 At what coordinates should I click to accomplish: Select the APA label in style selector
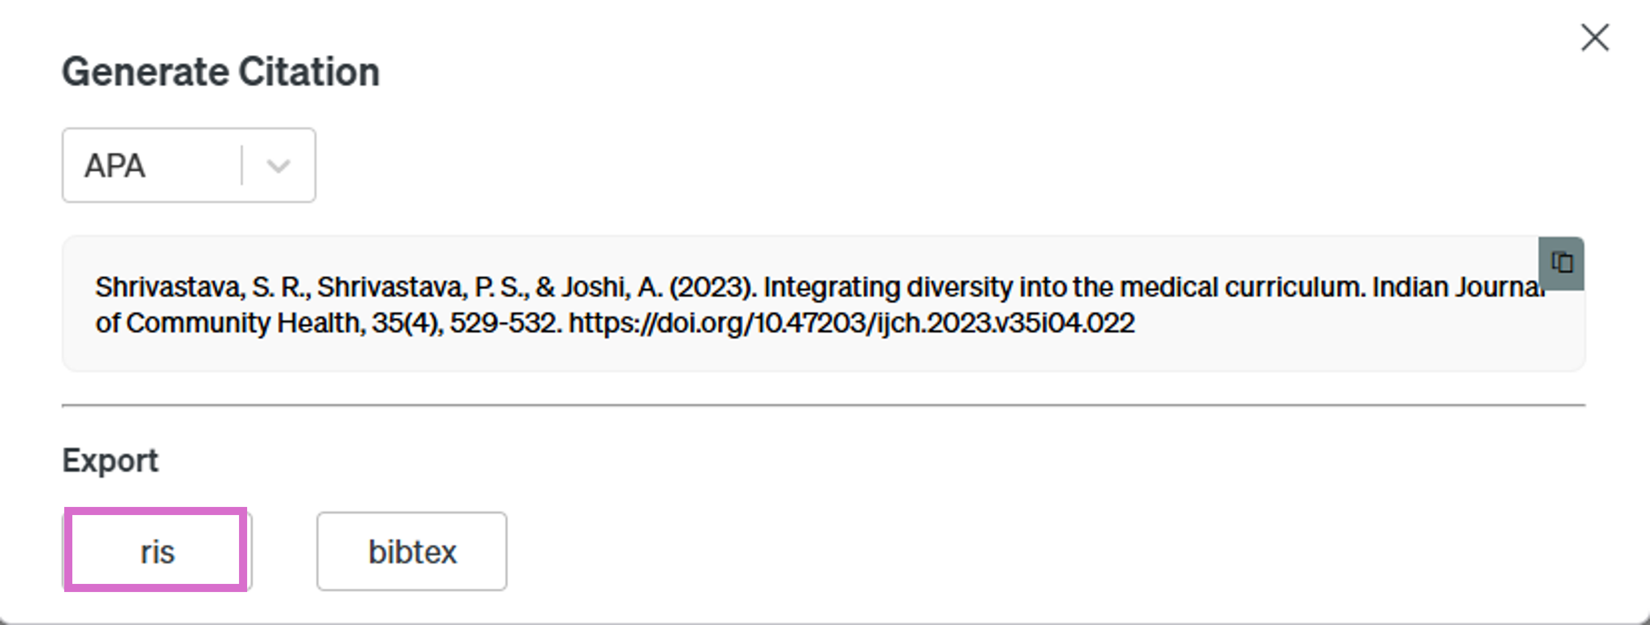pyautogui.click(x=115, y=166)
